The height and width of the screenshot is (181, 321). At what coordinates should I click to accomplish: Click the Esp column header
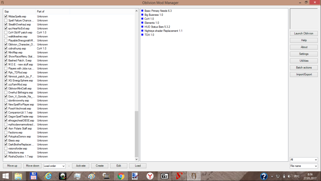(20, 12)
